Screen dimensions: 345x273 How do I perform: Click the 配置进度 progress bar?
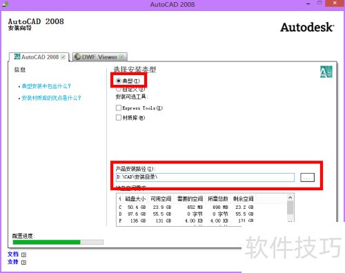(58, 242)
